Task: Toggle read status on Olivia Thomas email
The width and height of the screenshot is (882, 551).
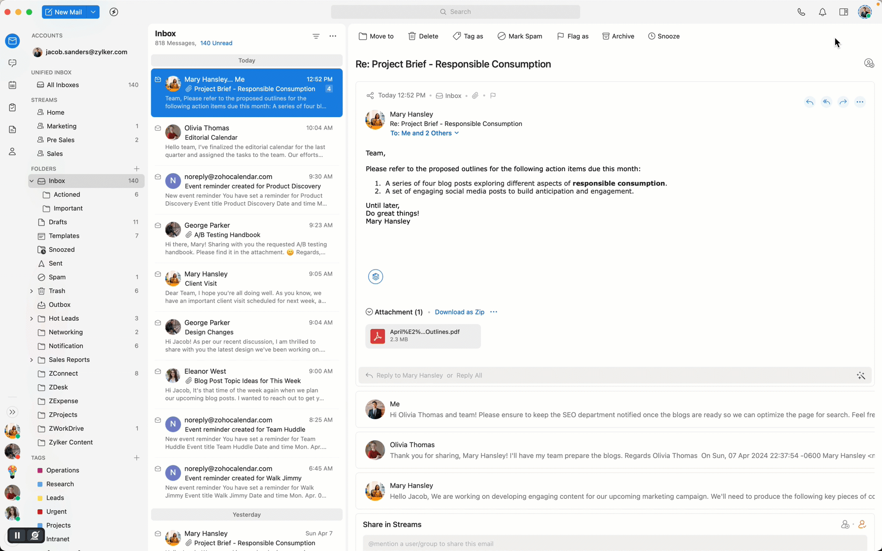Action: pyautogui.click(x=158, y=128)
